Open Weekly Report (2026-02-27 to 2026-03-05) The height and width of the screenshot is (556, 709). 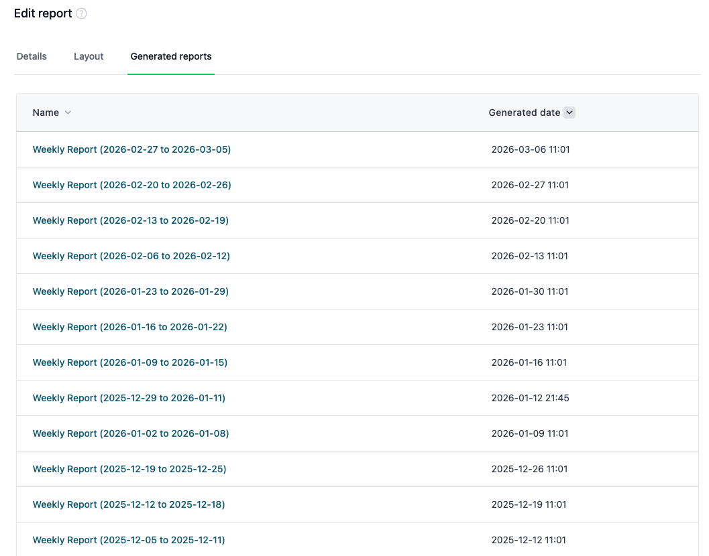pos(131,149)
